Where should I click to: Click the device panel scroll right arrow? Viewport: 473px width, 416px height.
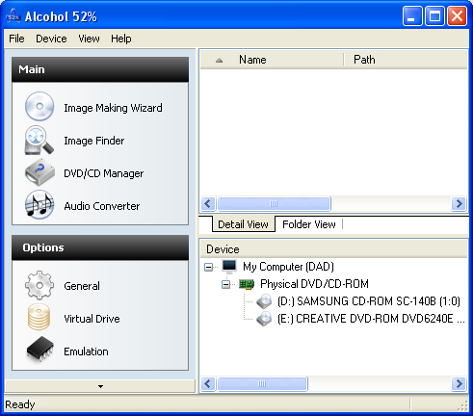click(459, 383)
